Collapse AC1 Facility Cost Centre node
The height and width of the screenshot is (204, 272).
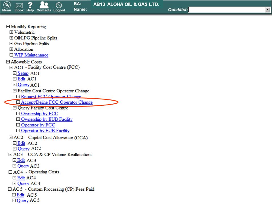point(11,67)
